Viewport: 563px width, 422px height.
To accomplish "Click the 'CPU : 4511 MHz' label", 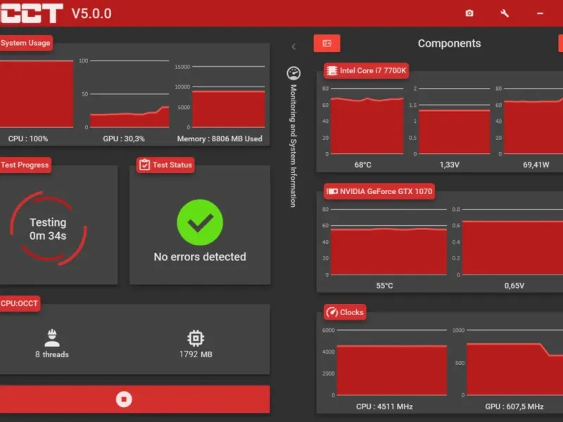I will 384,407.
